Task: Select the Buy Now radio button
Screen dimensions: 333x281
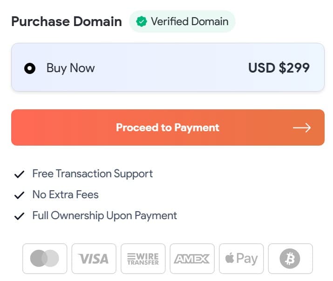Action: click(30, 68)
